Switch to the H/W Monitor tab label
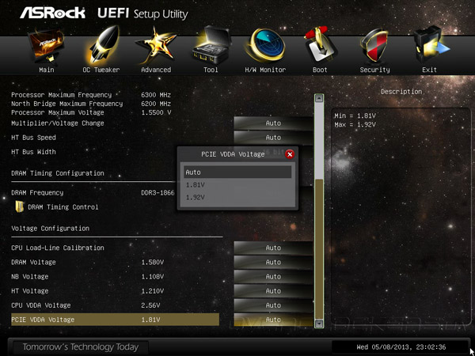This screenshot has height=356, width=475. [x=265, y=70]
